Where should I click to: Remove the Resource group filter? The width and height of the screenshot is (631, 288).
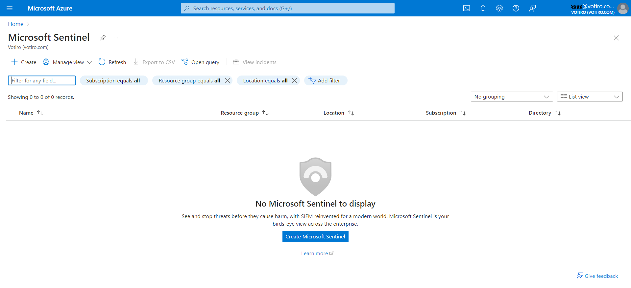tap(227, 80)
